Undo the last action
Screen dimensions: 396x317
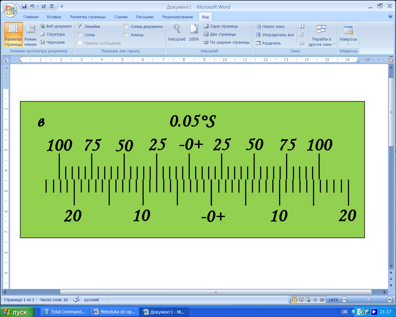pyautogui.click(x=32, y=6)
